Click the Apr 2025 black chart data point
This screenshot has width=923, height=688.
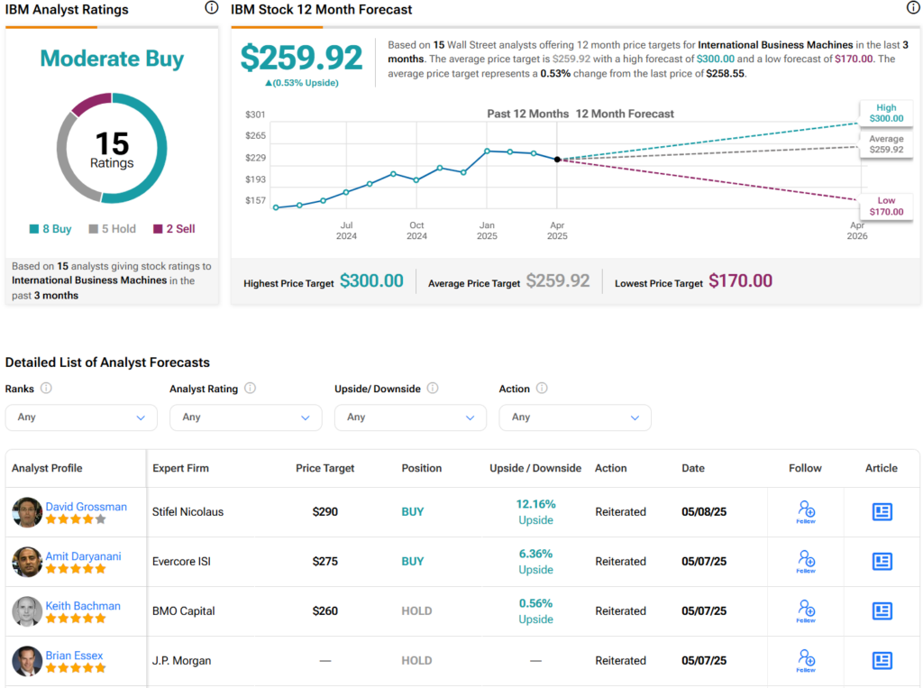pos(557,159)
